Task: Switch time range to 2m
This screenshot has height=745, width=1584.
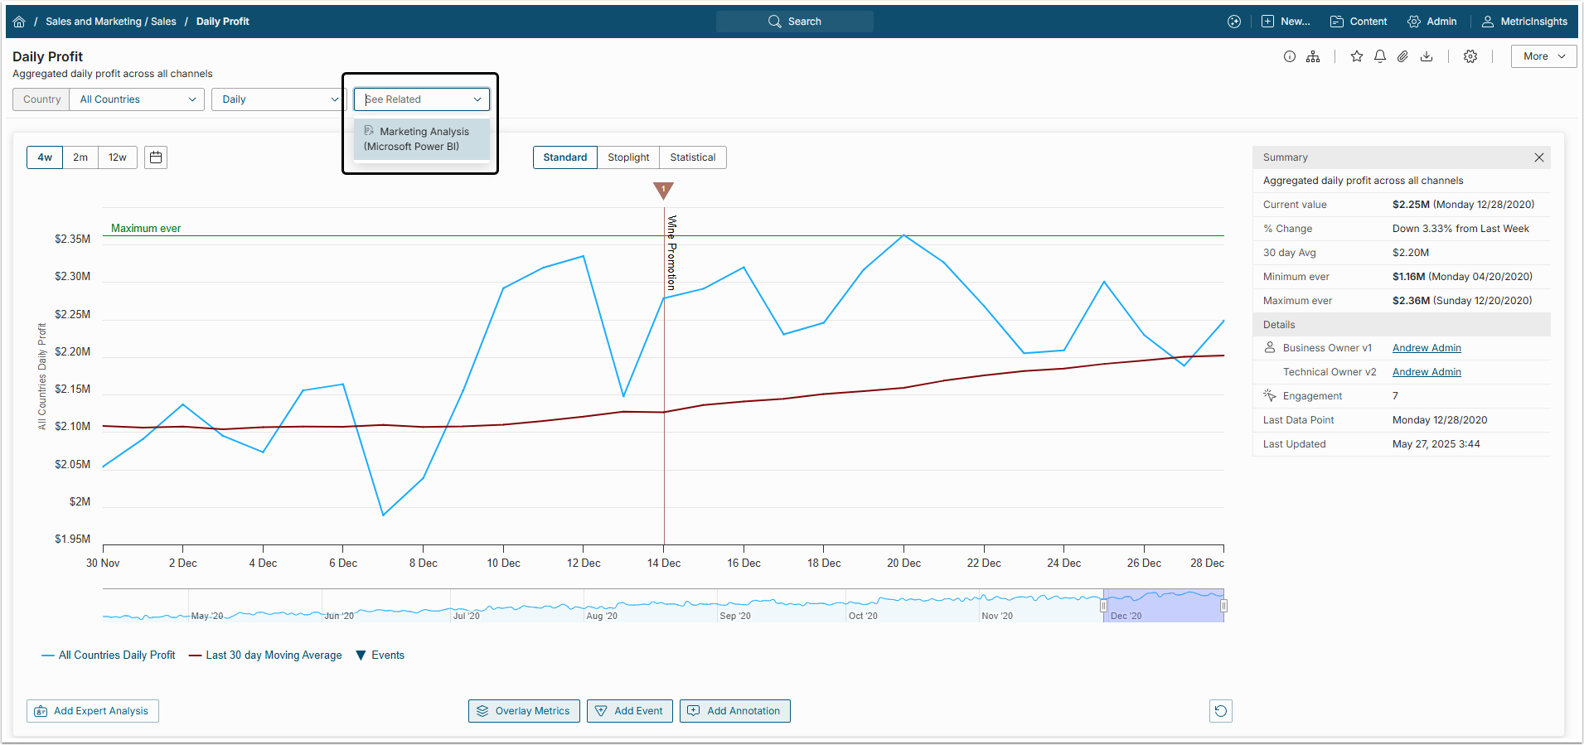Action: (80, 157)
